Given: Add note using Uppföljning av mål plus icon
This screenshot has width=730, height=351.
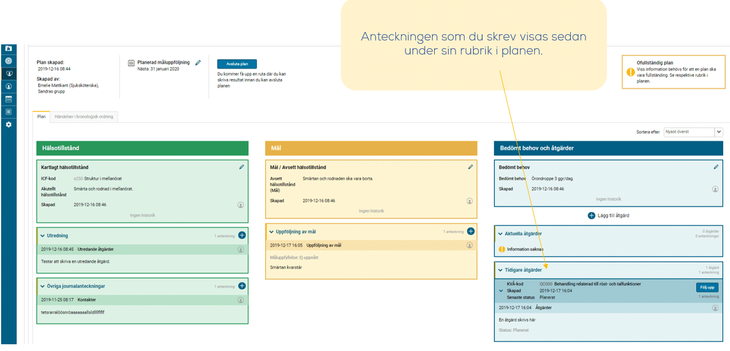Looking at the screenshot, I should (471, 231).
